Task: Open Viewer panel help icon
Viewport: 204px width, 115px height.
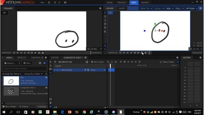Action: pos(200,8)
